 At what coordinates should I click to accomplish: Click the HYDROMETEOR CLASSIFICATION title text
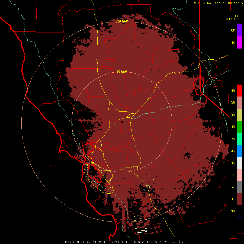[95, 242]
